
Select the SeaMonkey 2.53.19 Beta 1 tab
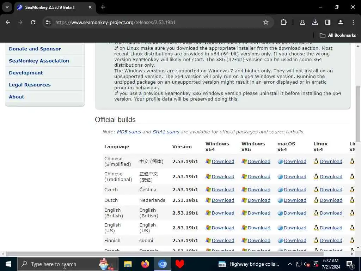55,7
